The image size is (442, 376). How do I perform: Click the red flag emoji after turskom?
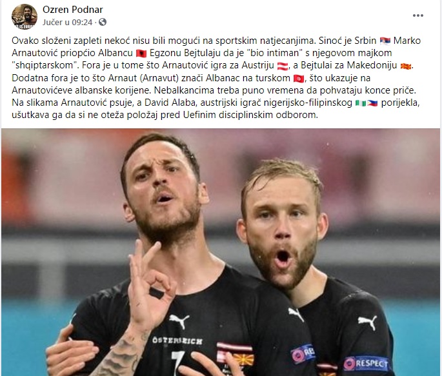coord(299,78)
